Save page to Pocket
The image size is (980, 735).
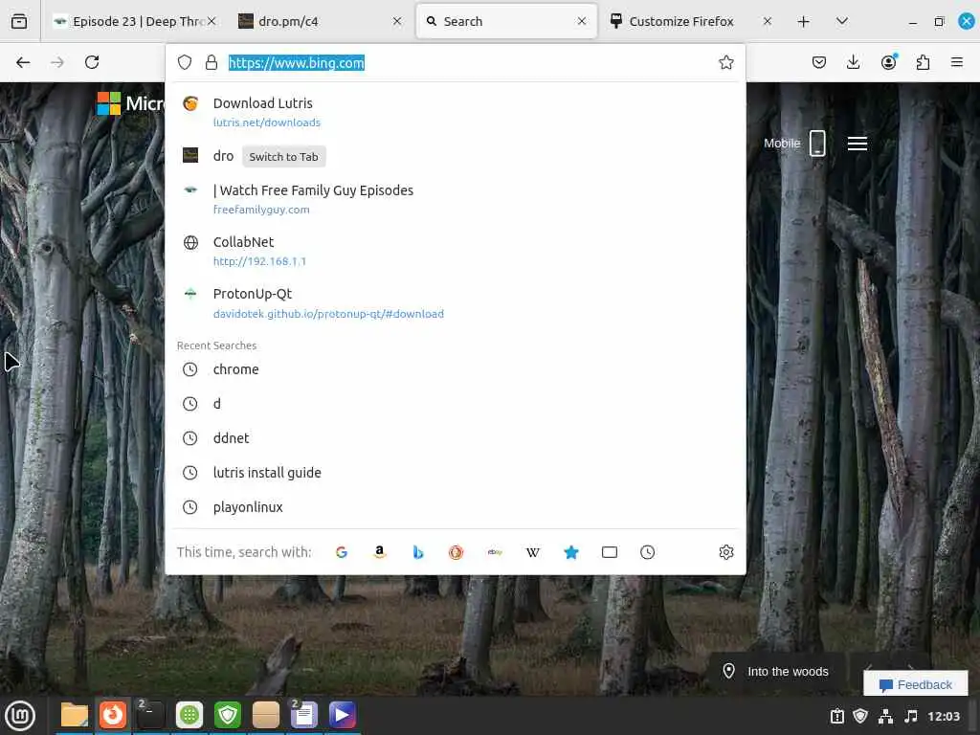819,62
